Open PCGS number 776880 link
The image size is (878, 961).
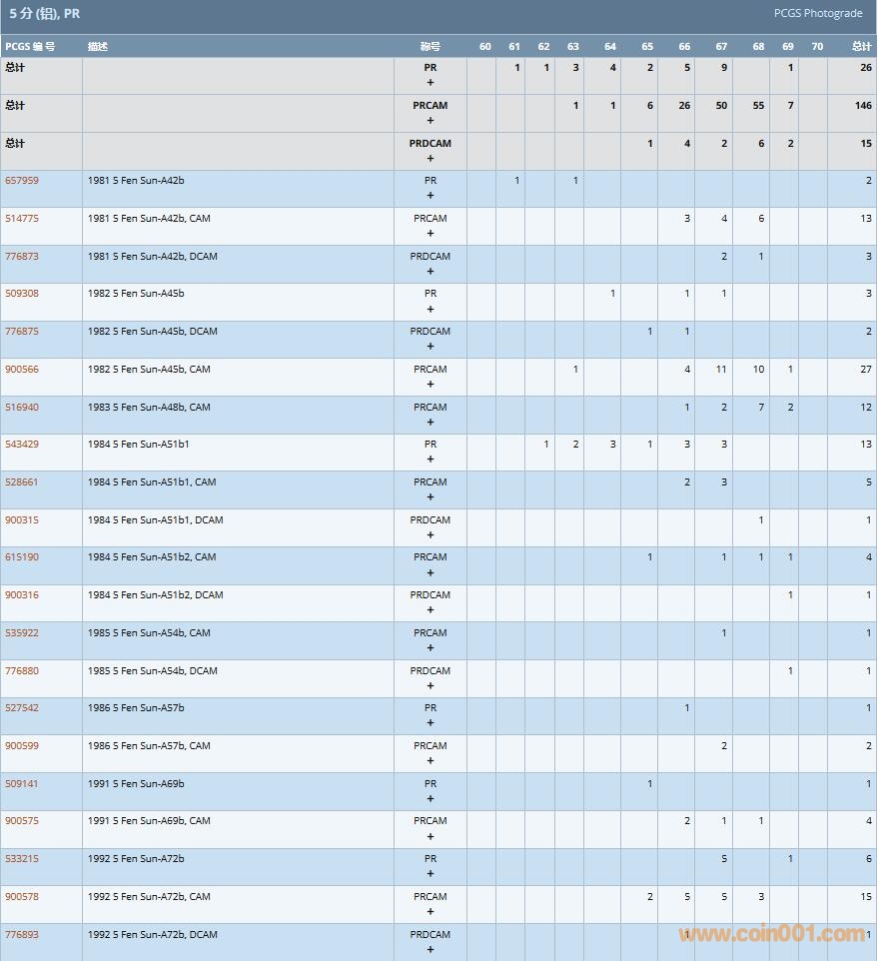pos(22,670)
